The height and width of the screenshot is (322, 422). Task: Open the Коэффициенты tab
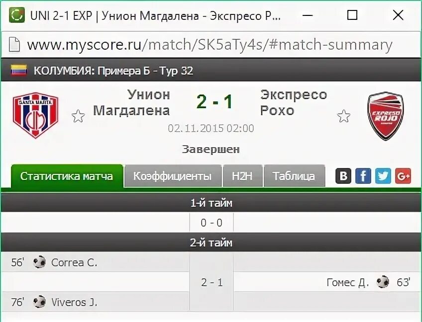[173, 176]
